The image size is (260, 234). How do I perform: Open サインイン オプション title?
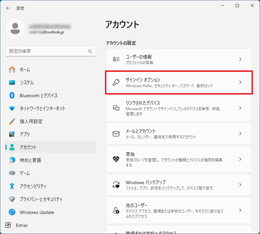[143, 80]
